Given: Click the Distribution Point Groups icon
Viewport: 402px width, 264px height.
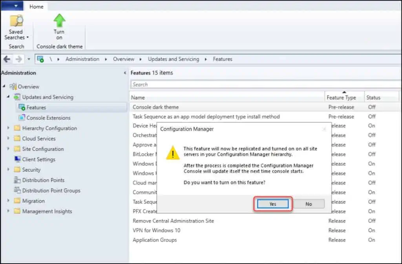Looking at the screenshot, I should click(17, 191).
